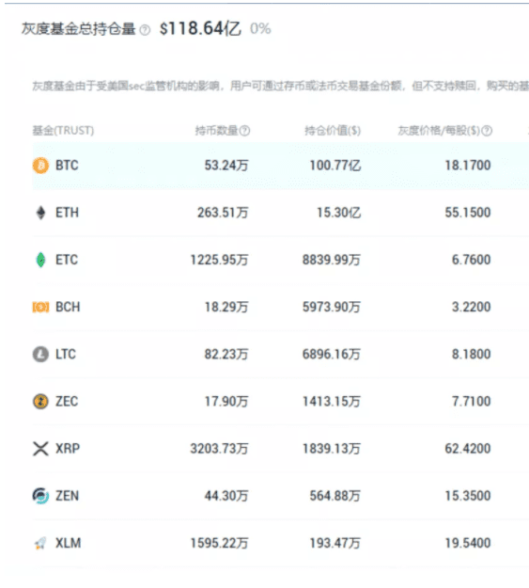The image size is (529, 588).
Task: Click XLM share price 19.5400
Action: tap(468, 543)
